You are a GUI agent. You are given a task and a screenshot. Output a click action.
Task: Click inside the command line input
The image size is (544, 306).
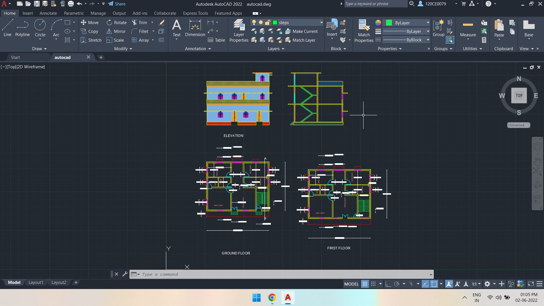[x=227, y=274]
